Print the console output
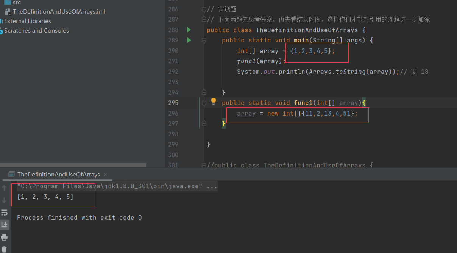 click(x=4, y=237)
